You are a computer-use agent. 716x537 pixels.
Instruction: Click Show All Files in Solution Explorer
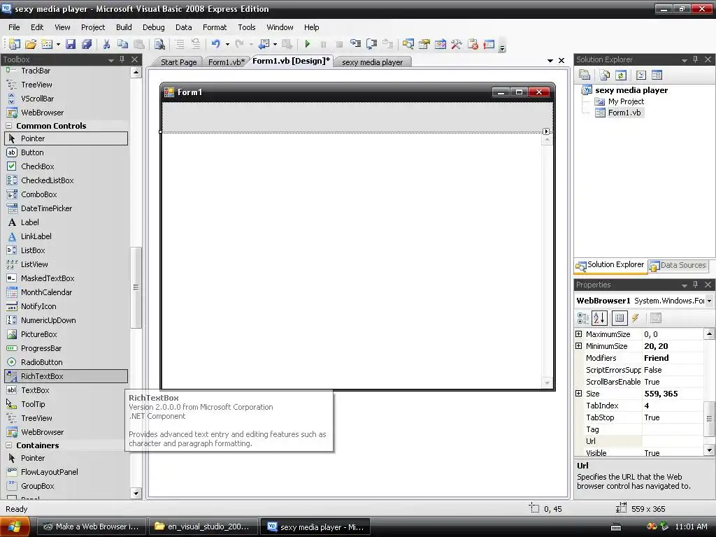(x=605, y=76)
